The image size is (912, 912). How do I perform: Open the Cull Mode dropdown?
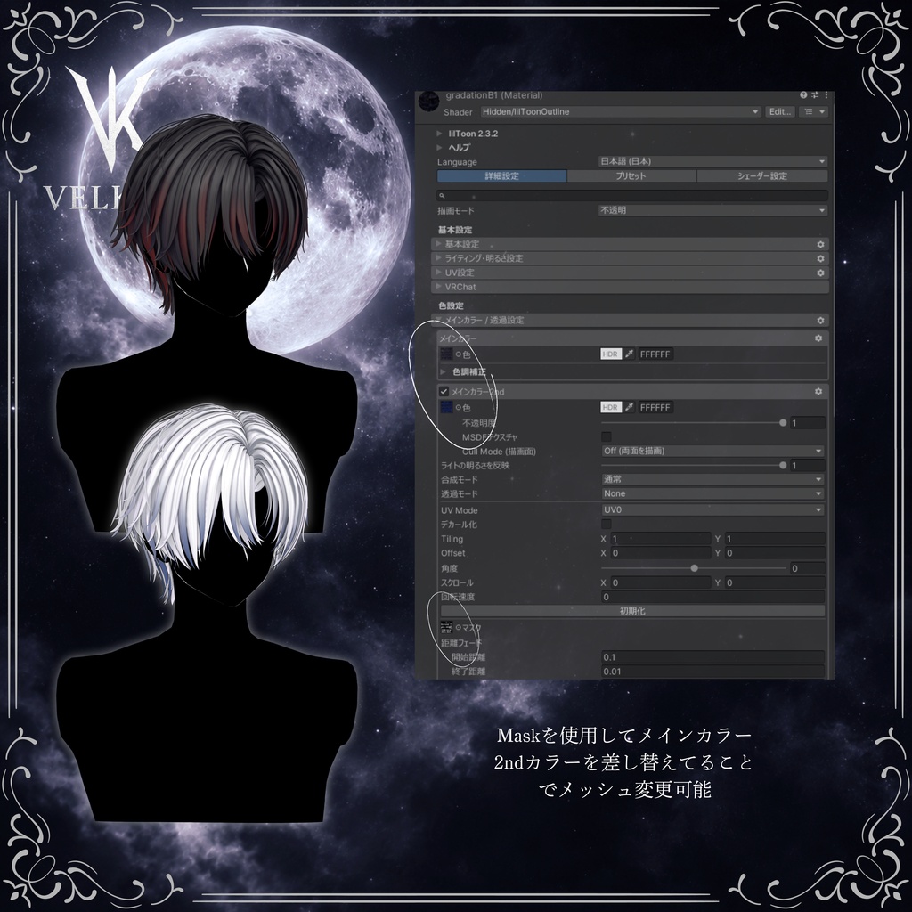713,451
